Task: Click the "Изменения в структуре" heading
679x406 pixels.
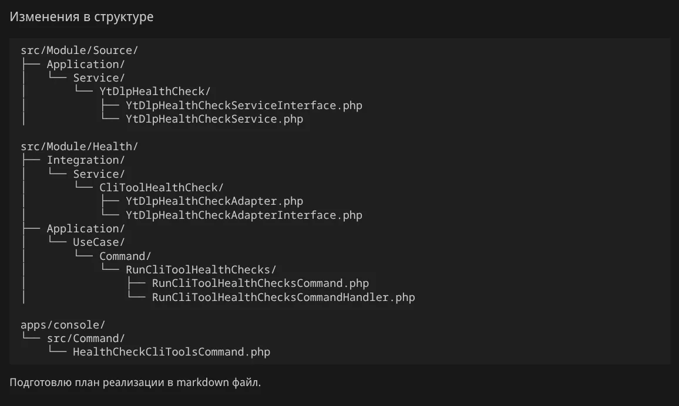Action: (x=81, y=16)
